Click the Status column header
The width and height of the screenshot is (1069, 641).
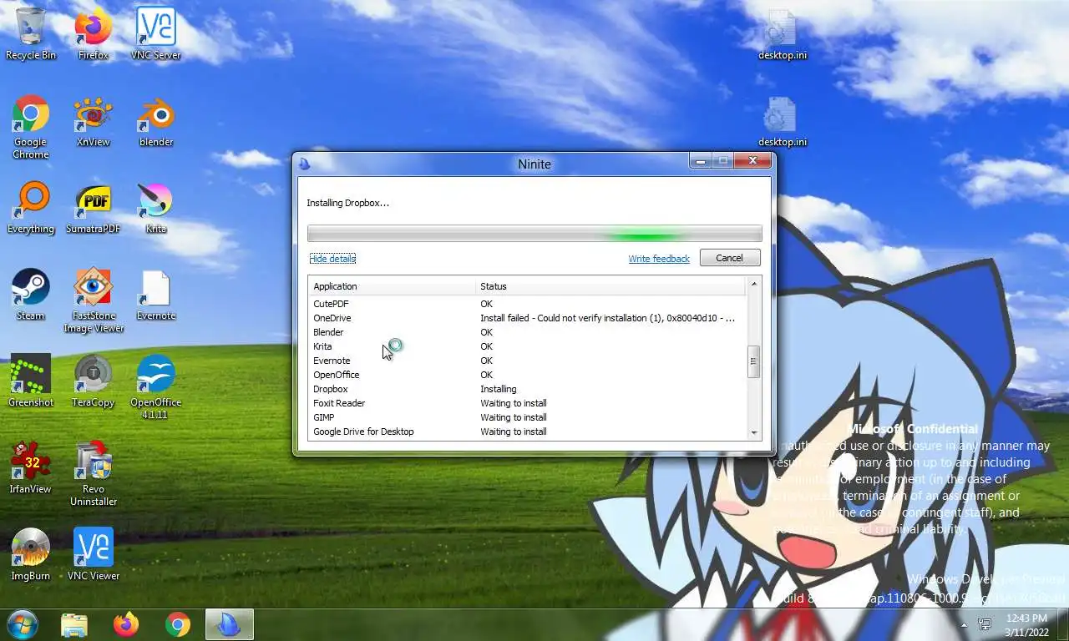tap(610, 286)
